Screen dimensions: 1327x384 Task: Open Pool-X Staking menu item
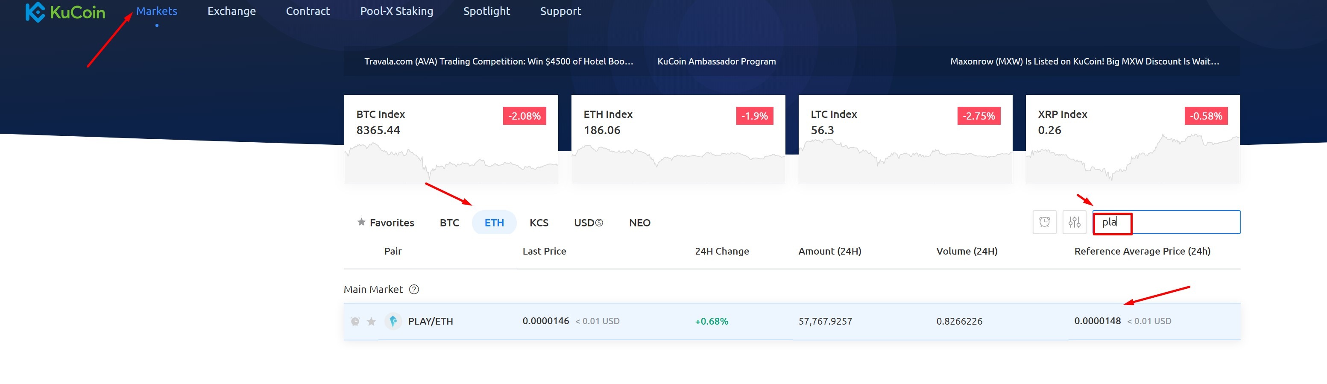tap(397, 11)
